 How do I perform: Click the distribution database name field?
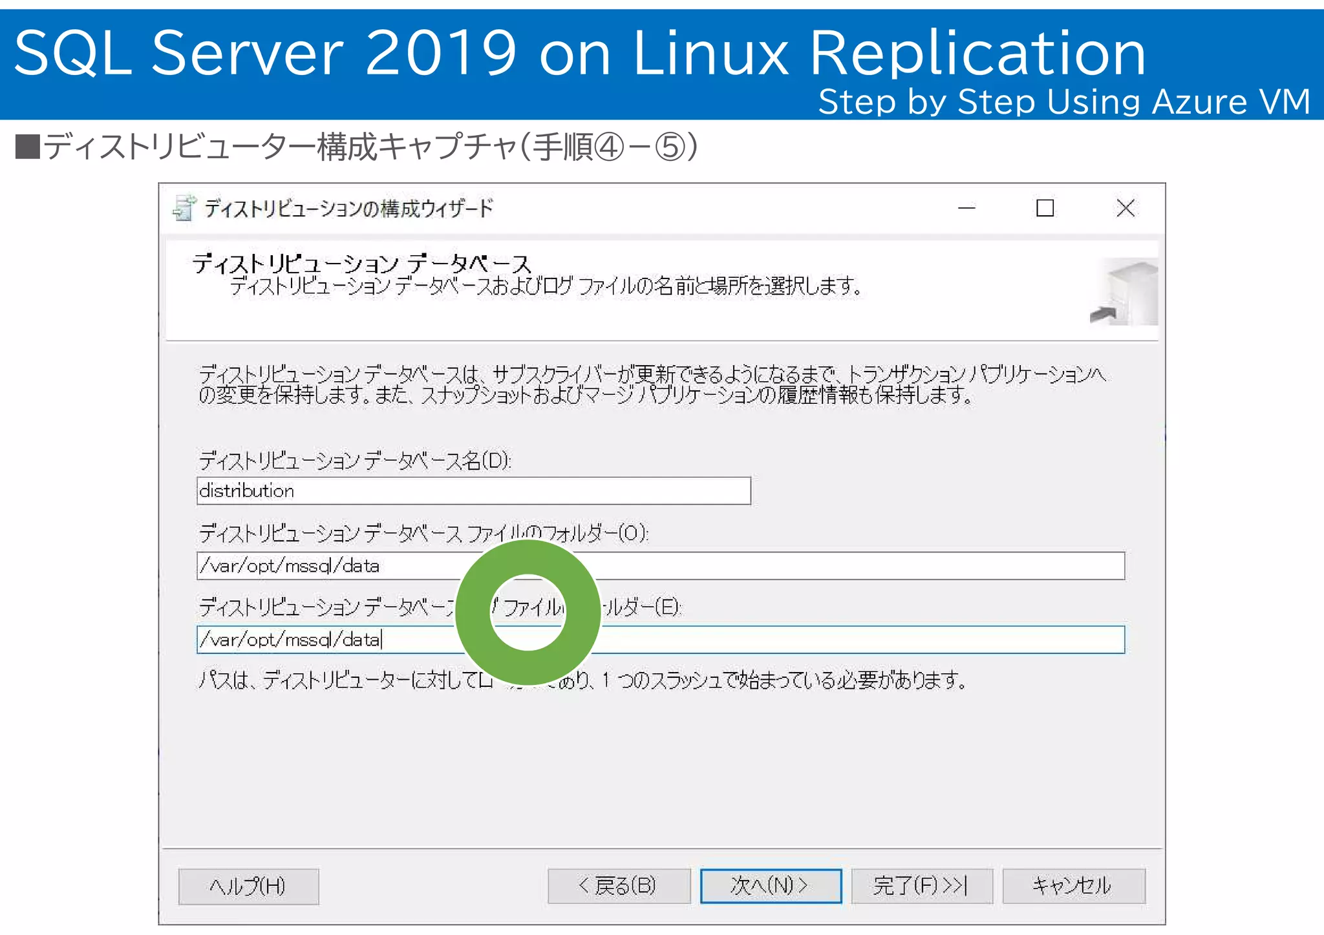pos(473,491)
